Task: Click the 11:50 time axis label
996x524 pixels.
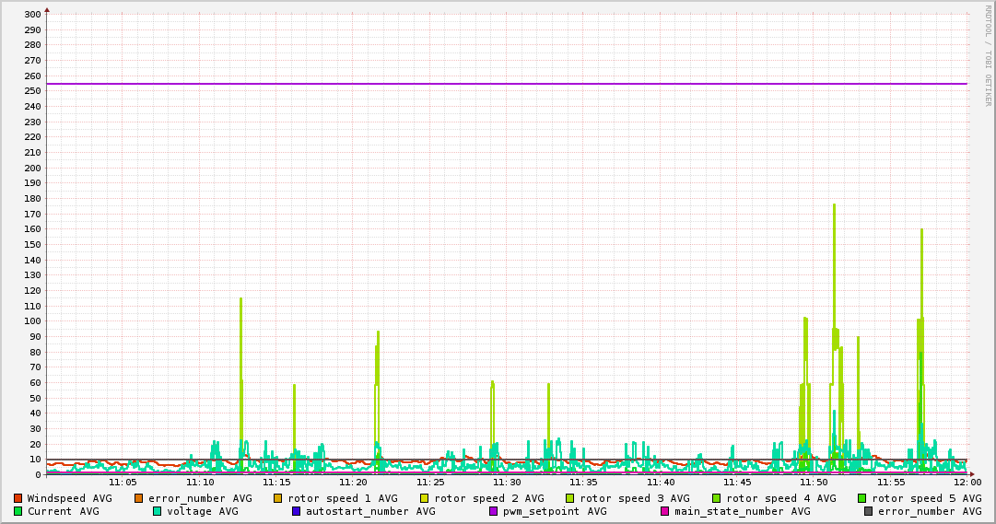Action: point(814,482)
